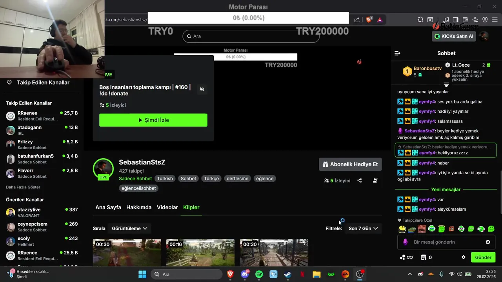The image size is (502, 282).
Task: Select the Klipler tab
Action: coord(191,207)
